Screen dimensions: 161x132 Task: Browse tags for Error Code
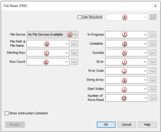coord(153,71)
